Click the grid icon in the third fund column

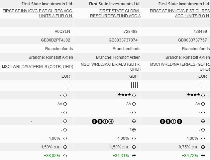point(203,85)
